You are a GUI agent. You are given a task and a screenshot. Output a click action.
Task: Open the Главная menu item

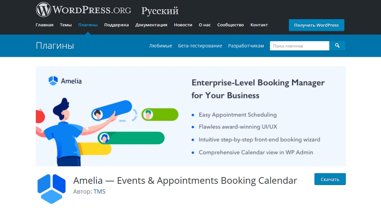pos(44,25)
